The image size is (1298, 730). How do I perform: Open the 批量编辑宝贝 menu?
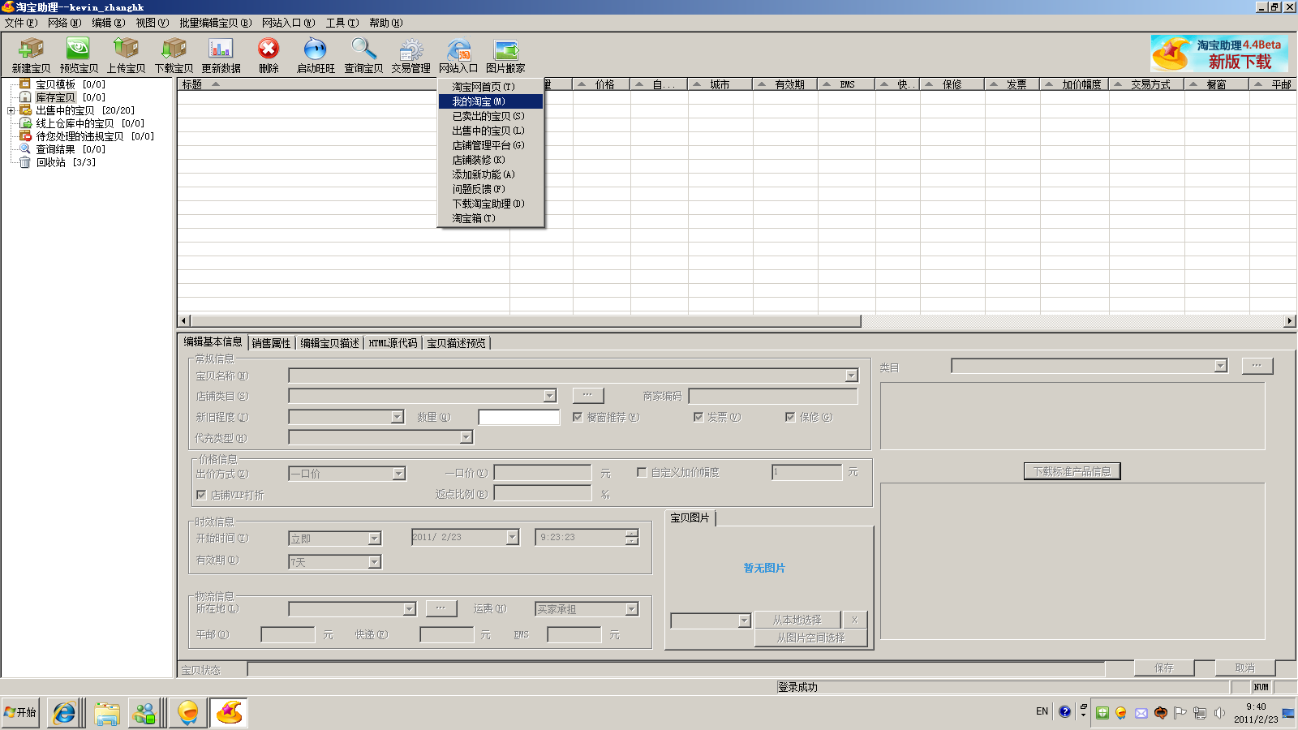tap(215, 23)
